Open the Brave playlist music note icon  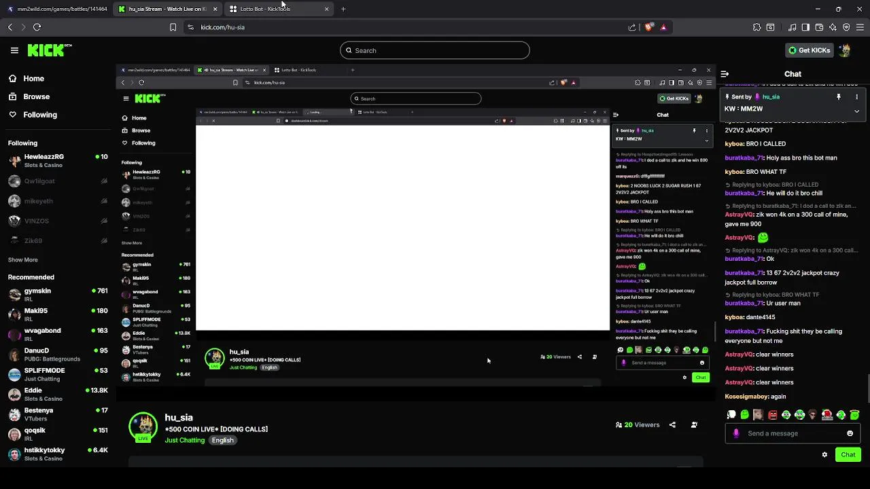tap(792, 27)
